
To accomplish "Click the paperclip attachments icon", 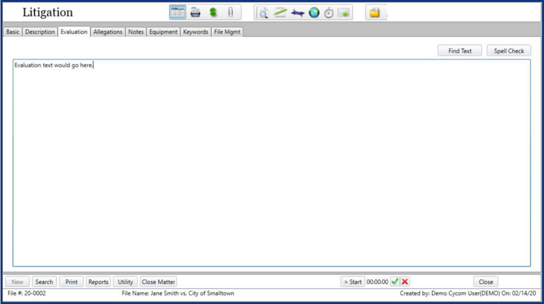I will pos(230,12).
